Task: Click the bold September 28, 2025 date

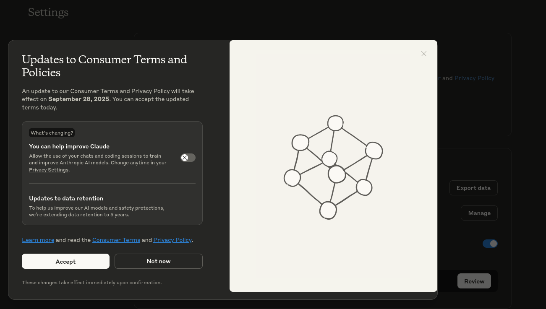Action: tap(79, 99)
